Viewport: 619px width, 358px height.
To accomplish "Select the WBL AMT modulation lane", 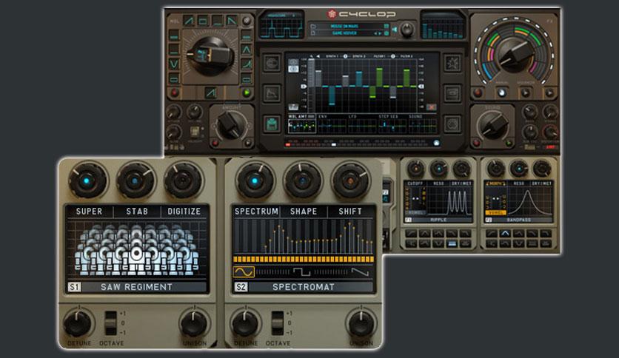I will [x=302, y=125].
